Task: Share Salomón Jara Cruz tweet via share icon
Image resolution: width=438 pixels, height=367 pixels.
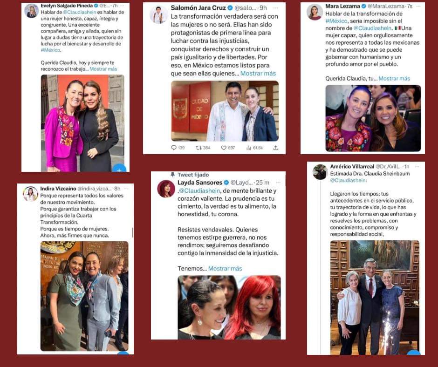Action: click(276, 148)
